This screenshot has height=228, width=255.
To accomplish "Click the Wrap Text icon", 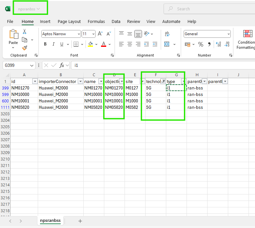I will tap(167, 34).
